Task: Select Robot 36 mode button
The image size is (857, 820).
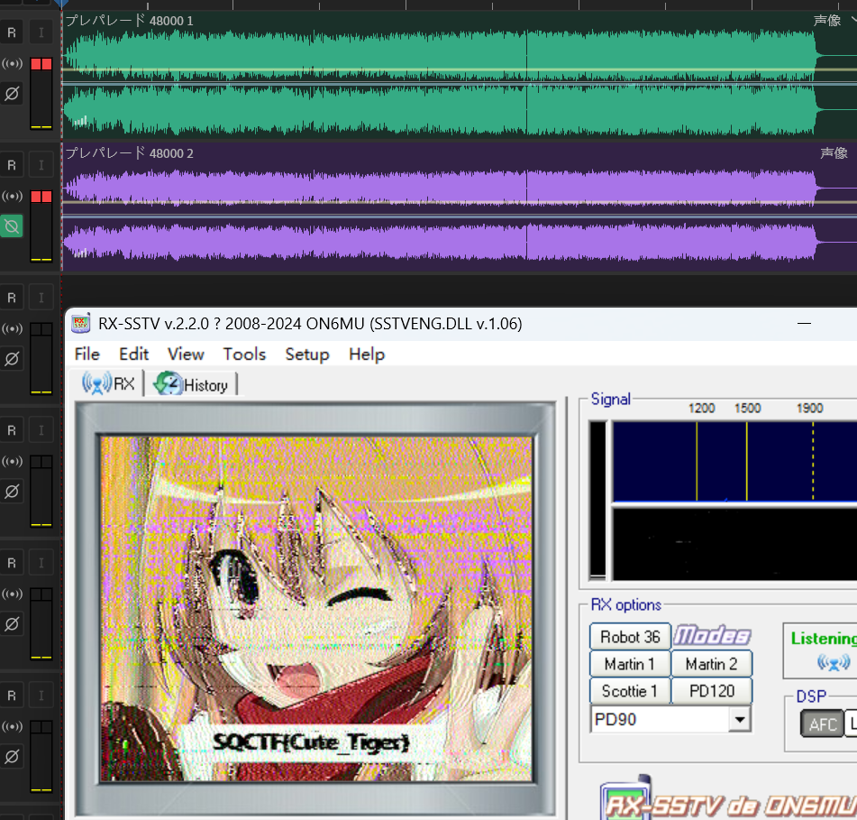Action: [630, 637]
